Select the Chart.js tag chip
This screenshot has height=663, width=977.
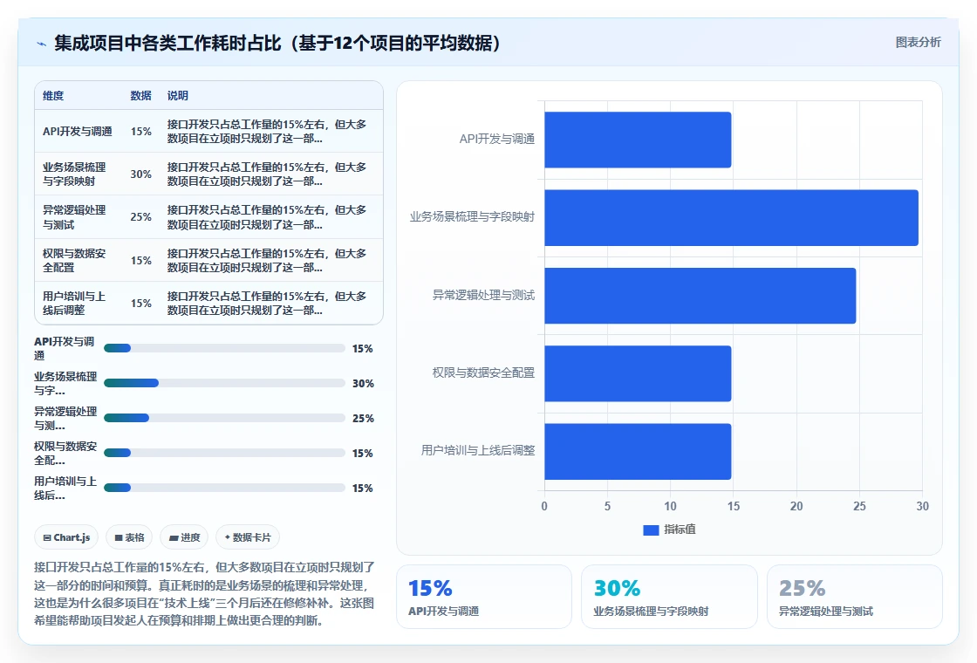tap(66, 537)
